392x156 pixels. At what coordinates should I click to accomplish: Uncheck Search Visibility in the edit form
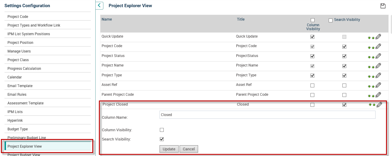(162, 139)
